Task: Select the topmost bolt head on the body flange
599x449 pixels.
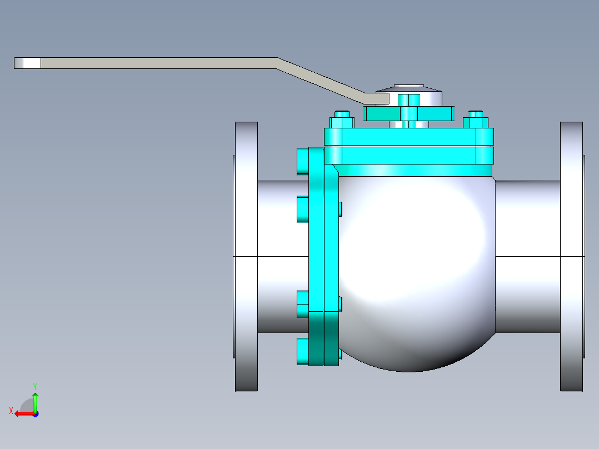Action: [302, 162]
